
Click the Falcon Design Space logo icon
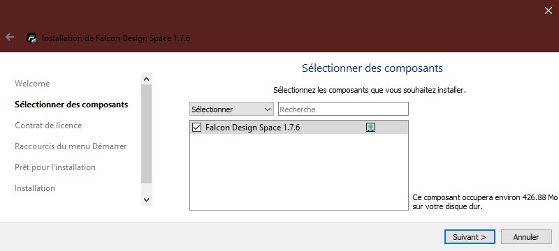coord(32,38)
